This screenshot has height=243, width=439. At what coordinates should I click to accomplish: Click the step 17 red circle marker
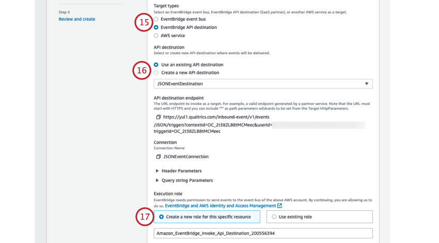(x=144, y=217)
